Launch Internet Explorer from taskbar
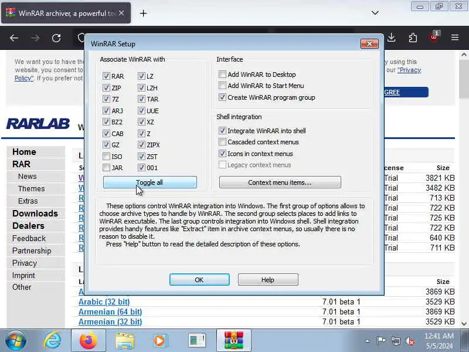 pos(53,341)
